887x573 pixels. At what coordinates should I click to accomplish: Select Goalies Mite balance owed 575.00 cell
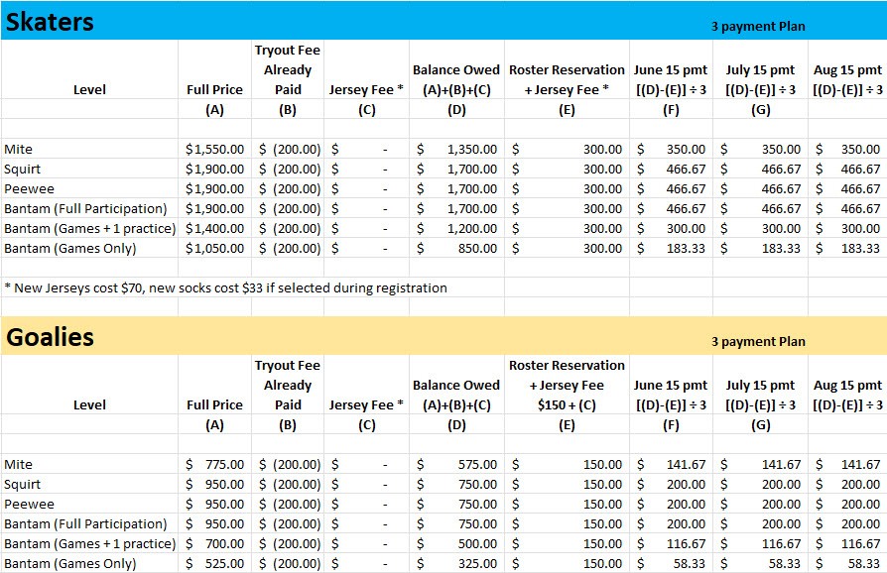click(x=457, y=465)
